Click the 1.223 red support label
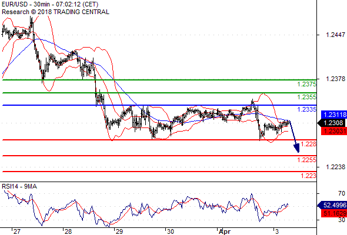This screenshot has height=235, width=347. [x=309, y=176]
